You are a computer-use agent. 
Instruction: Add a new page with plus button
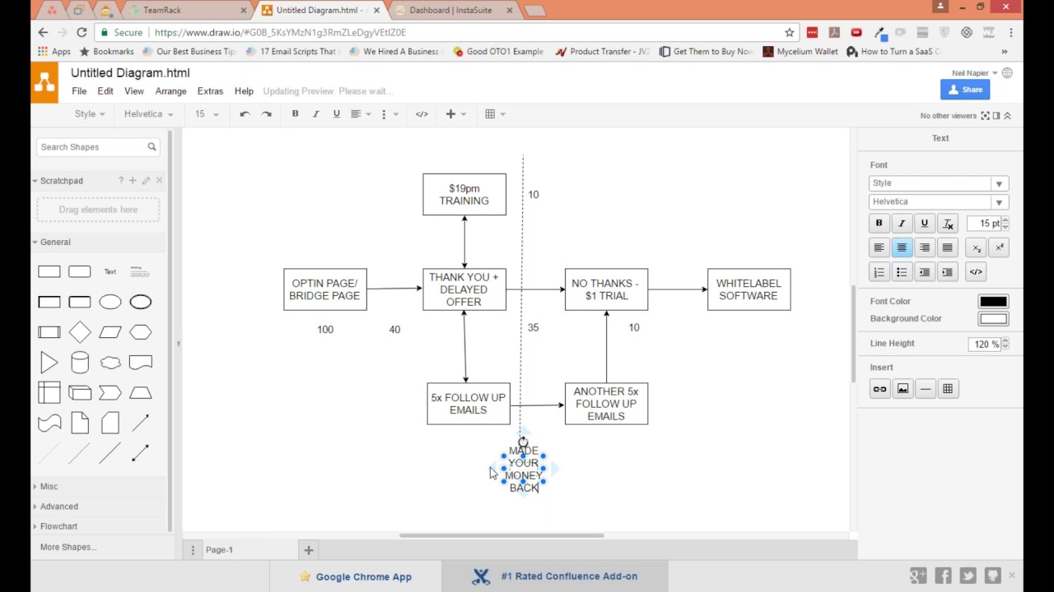(x=308, y=550)
